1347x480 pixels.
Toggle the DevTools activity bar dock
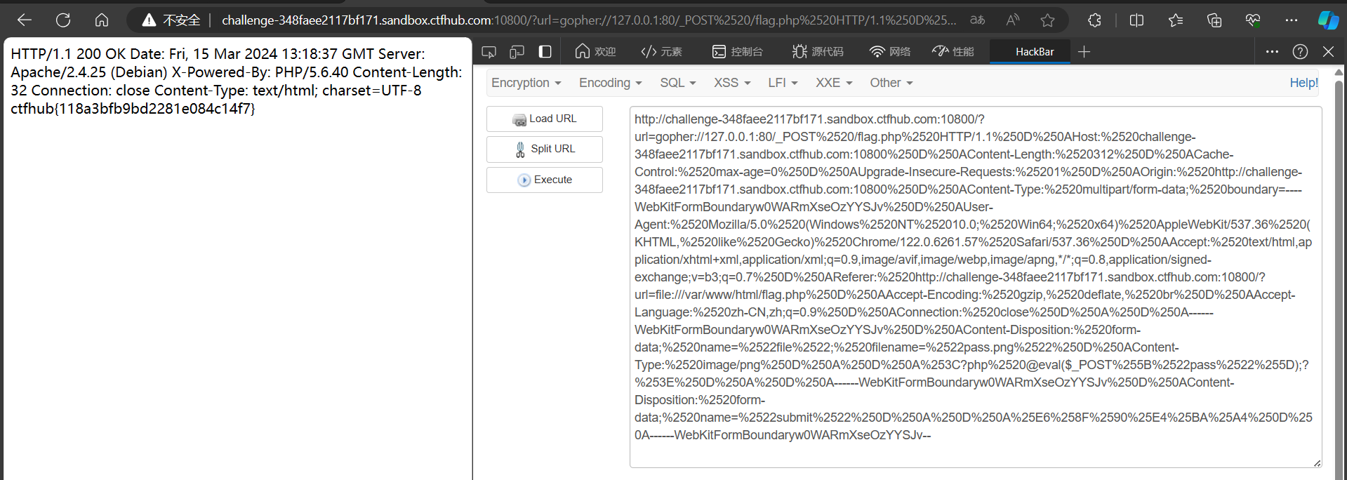tap(545, 52)
